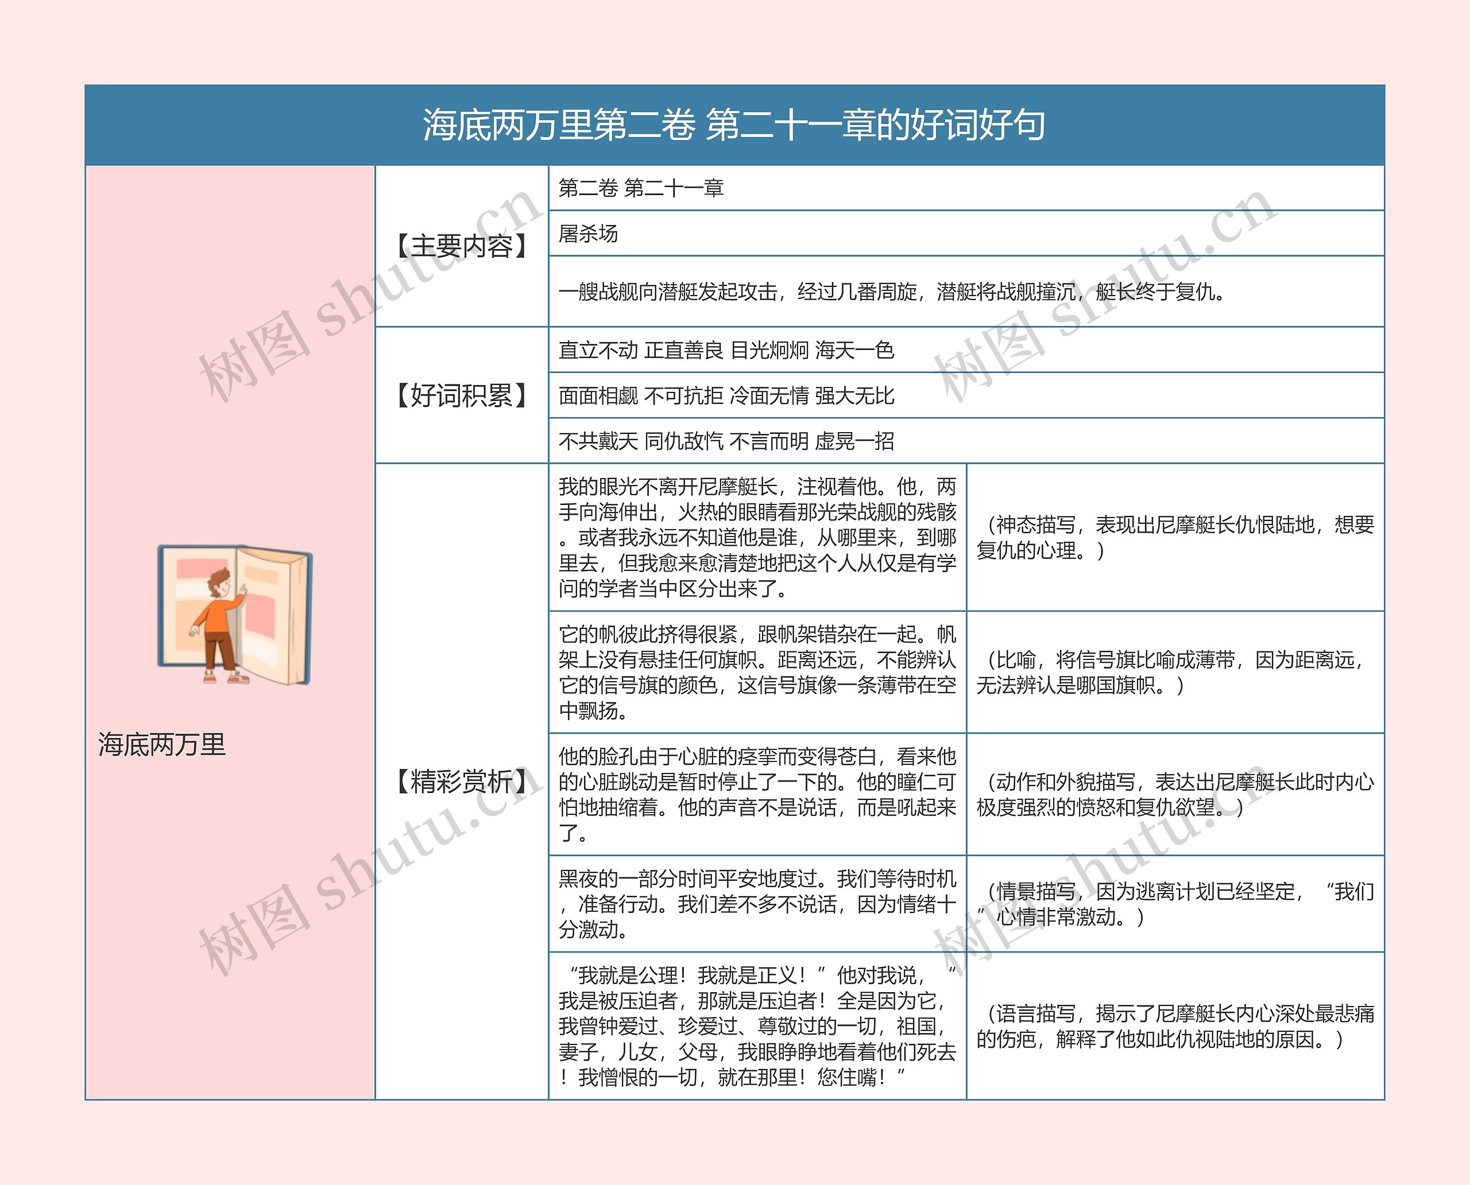This screenshot has height=1185, width=1470.
Task: Click the quote starting “我就是公理！我就是正义！”
Action: tap(757, 1026)
